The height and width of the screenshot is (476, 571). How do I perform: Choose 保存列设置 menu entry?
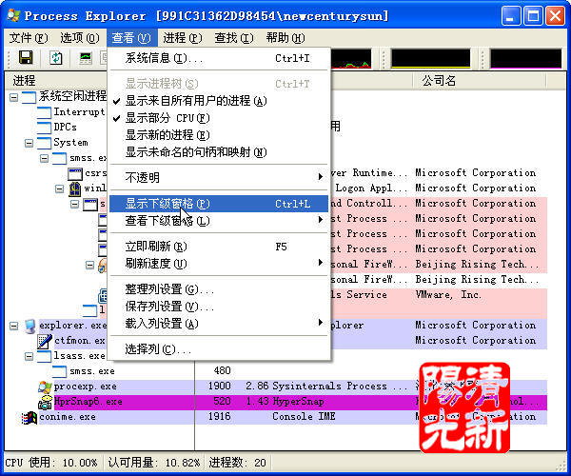click(220, 307)
